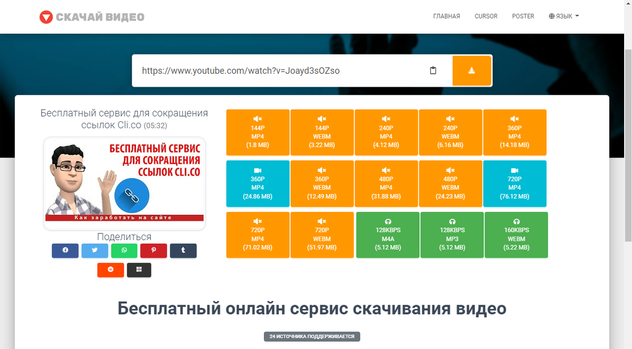Viewport: 632px width, 349px height.
Task: Open the ЯЗЫК language dropdown
Action: pyautogui.click(x=563, y=16)
